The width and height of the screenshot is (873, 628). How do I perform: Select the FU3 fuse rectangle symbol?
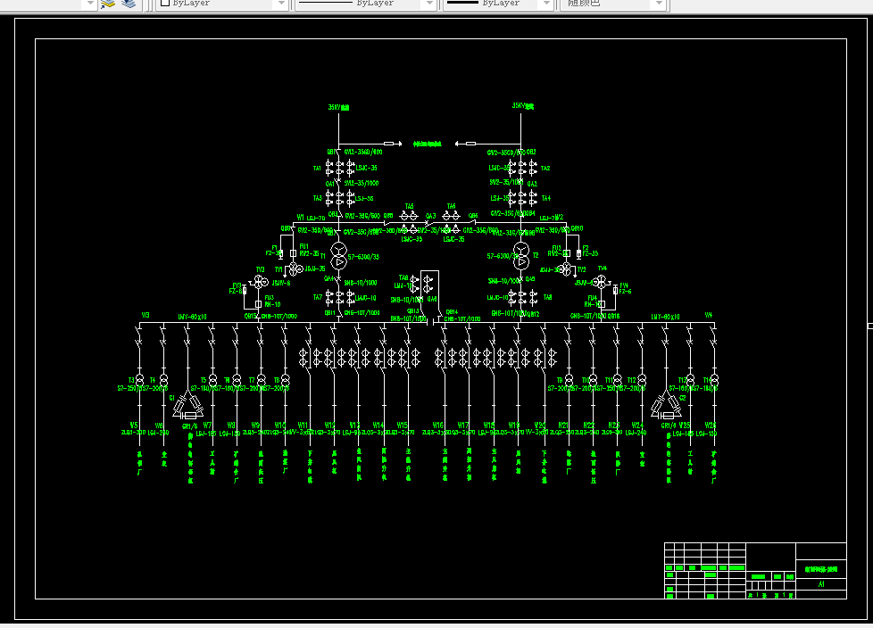click(258, 304)
